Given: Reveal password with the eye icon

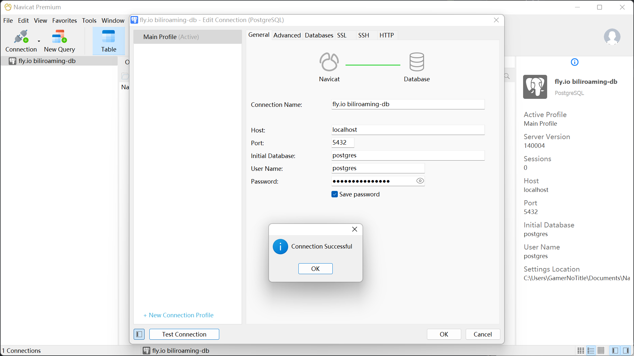Looking at the screenshot, I should click(420, 181).
